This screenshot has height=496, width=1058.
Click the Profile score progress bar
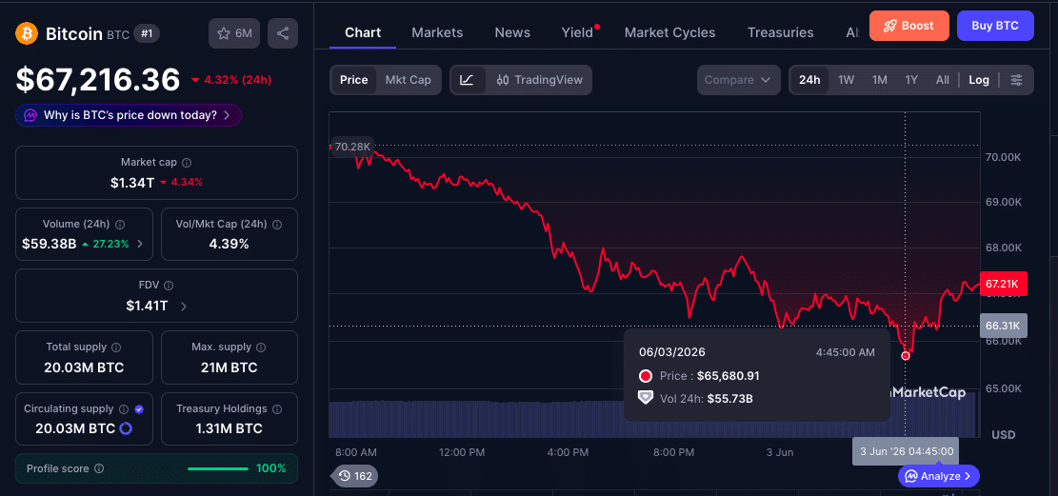218,468
